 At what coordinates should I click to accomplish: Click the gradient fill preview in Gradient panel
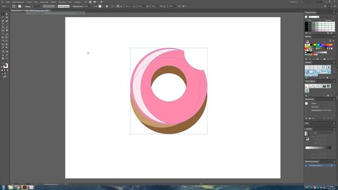click(306, 134)
